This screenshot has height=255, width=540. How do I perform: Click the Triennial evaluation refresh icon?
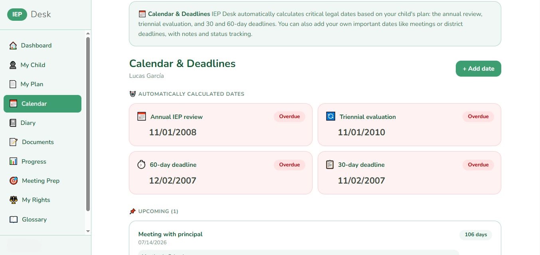pyautogui.click(x=330, y=117)
